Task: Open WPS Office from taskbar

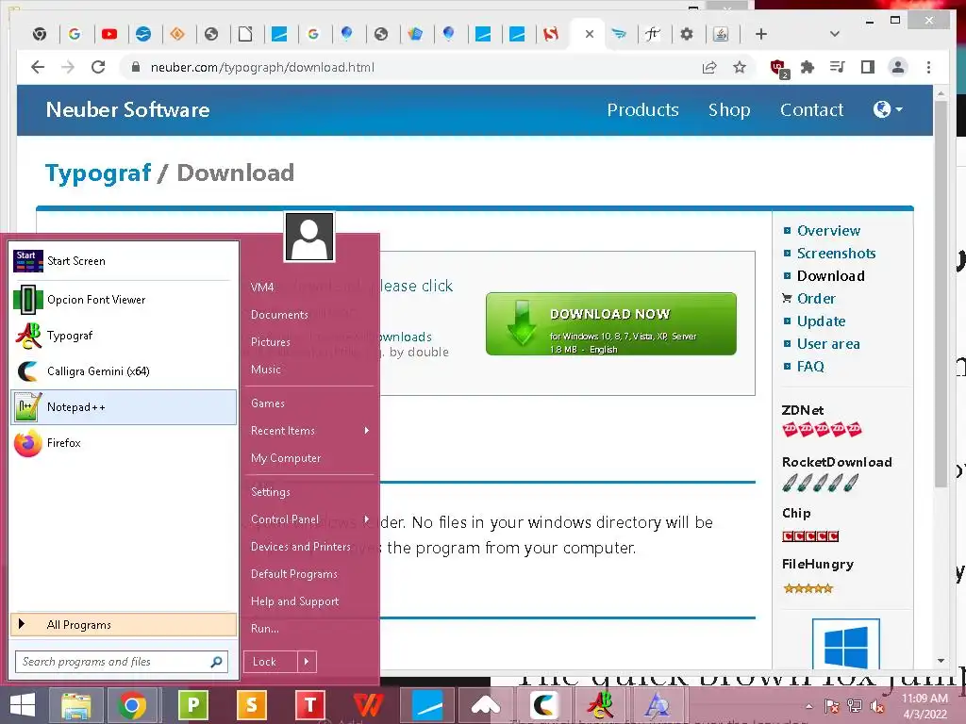Action: (x=369, y=705)
